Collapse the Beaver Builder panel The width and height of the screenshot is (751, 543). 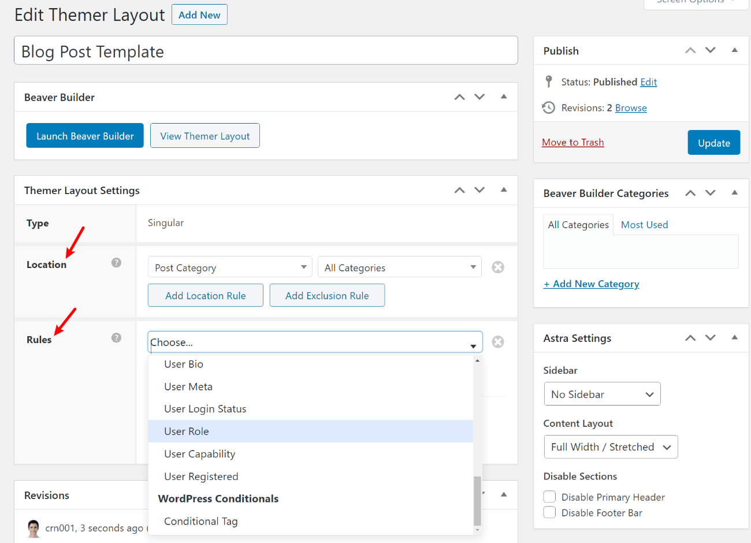coord(504,96)
